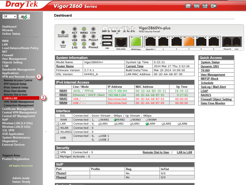Open the sliders settings icon in the header
246x185 pixels.
pyautogui.click(x=196, y=6)
